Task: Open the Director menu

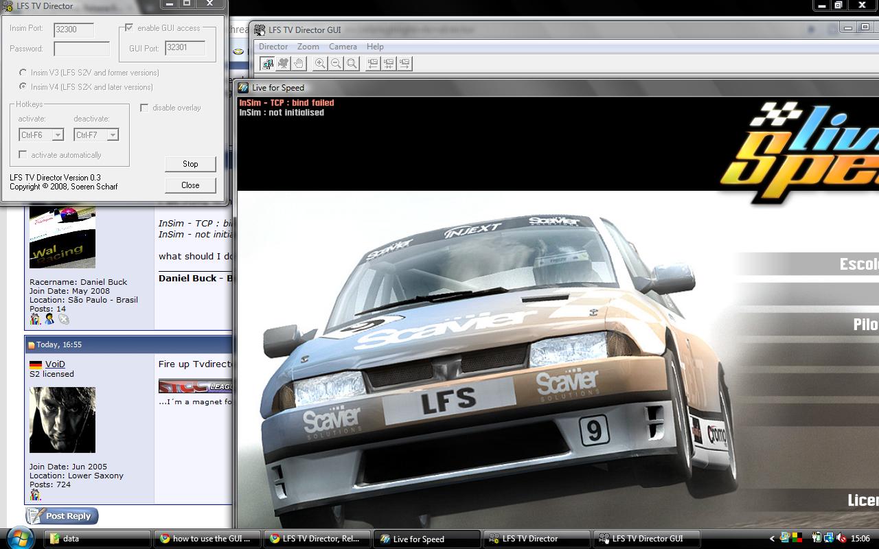Action: 273,47
